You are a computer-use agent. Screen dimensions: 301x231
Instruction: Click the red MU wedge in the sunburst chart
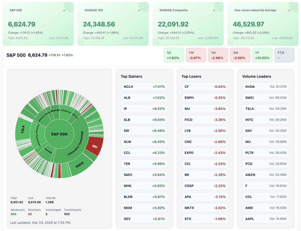(95, 146)
